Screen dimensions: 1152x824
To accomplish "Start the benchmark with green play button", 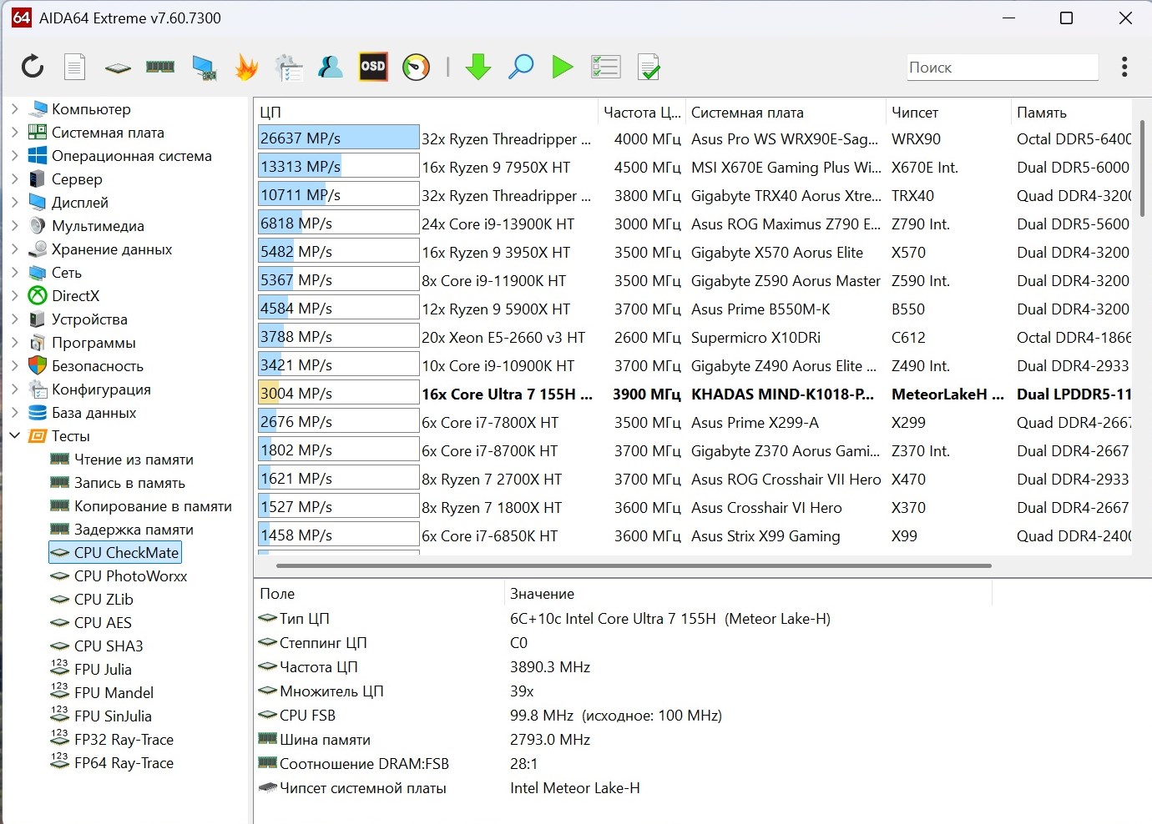I will click(563, 67).
